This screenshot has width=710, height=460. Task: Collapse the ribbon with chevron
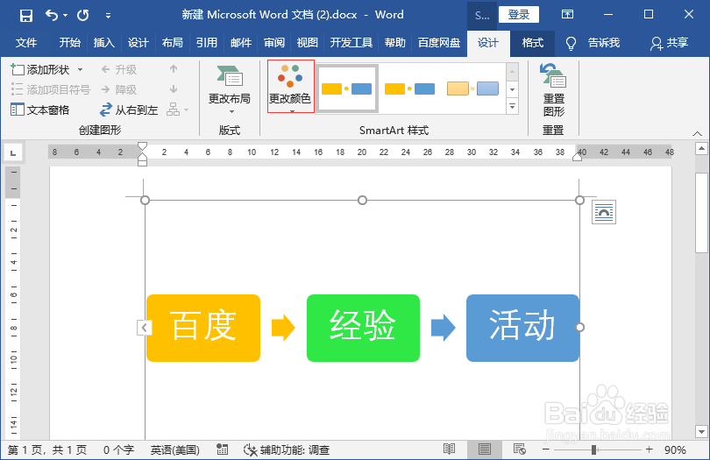(697, 133)
